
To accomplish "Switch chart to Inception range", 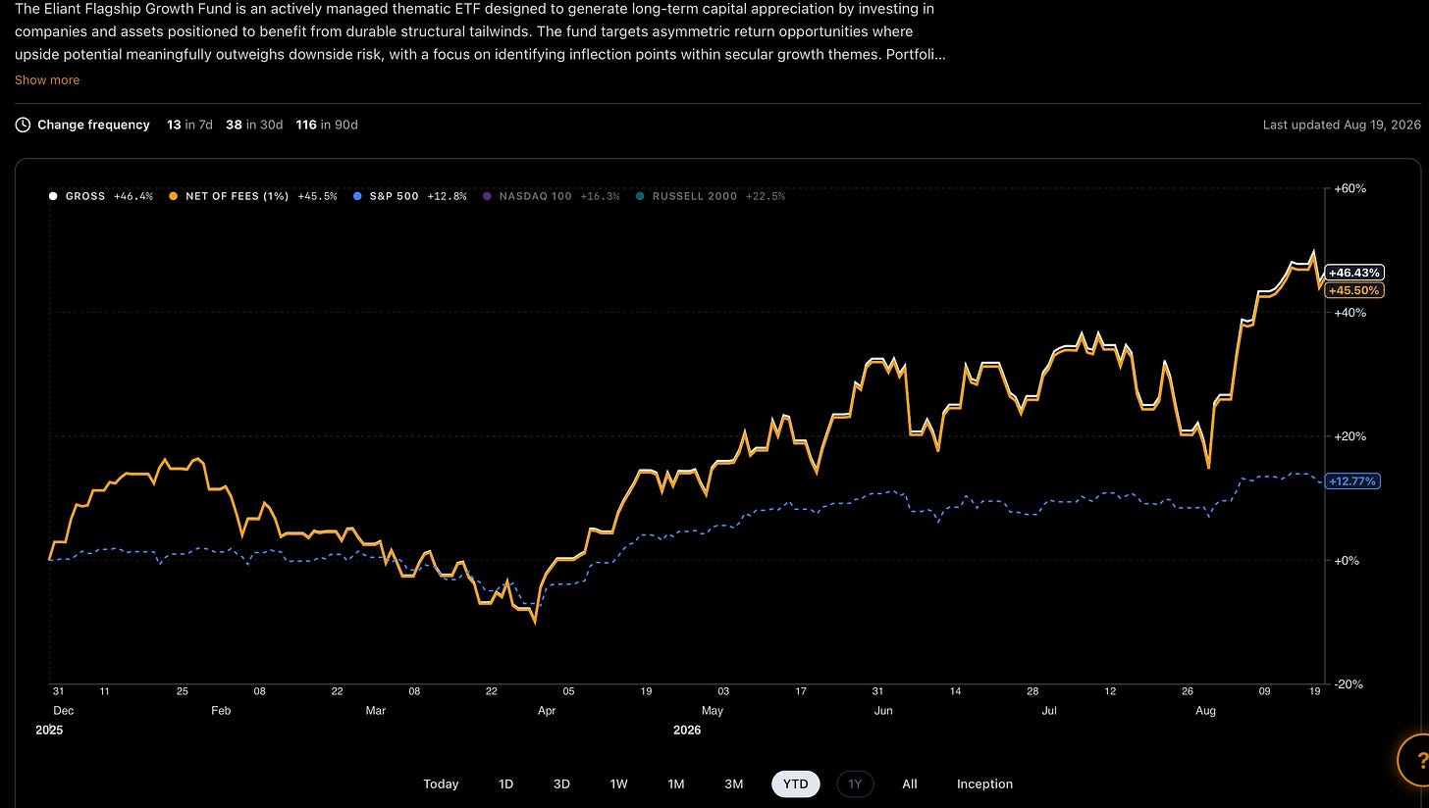I will 984,784.
